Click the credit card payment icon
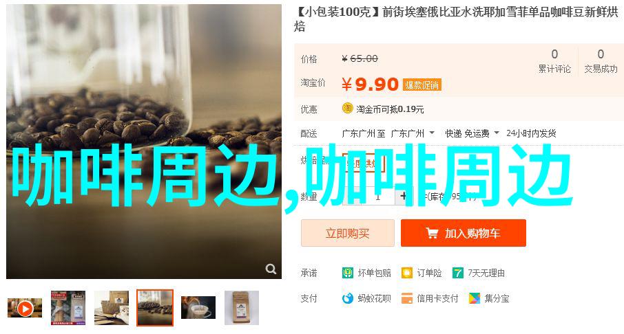This screenshot has height=334, width=624. 407,298
